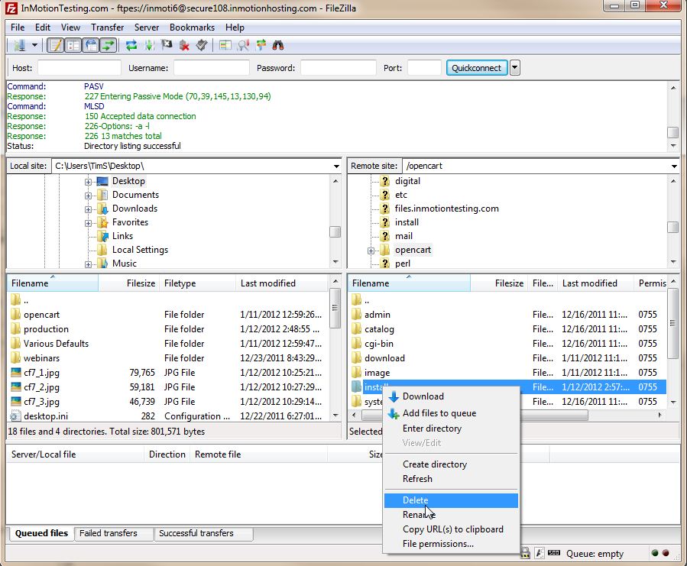
Task: Click the Quickconnect button
Action: coord(476,68)
